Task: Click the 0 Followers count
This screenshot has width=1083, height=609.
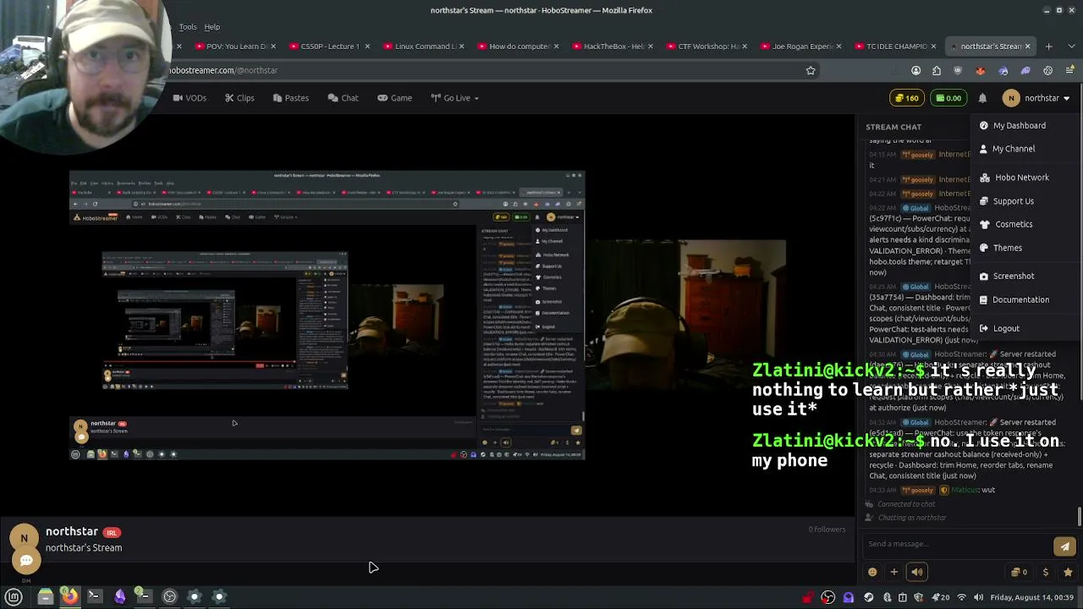Action: (827, 529)
